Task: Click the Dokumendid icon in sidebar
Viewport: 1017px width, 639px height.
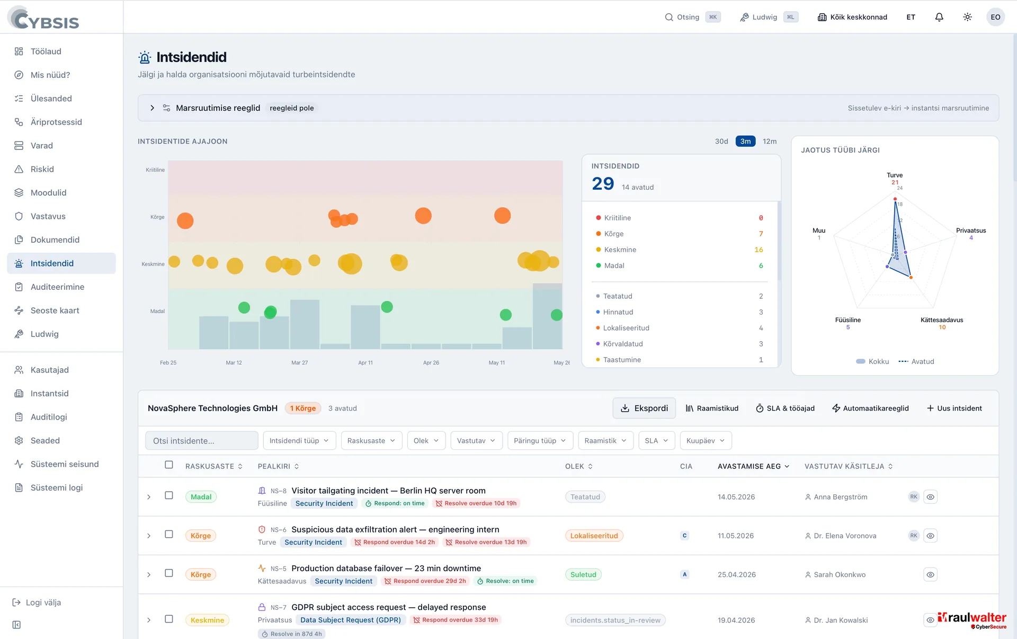Action: point(19,239)
